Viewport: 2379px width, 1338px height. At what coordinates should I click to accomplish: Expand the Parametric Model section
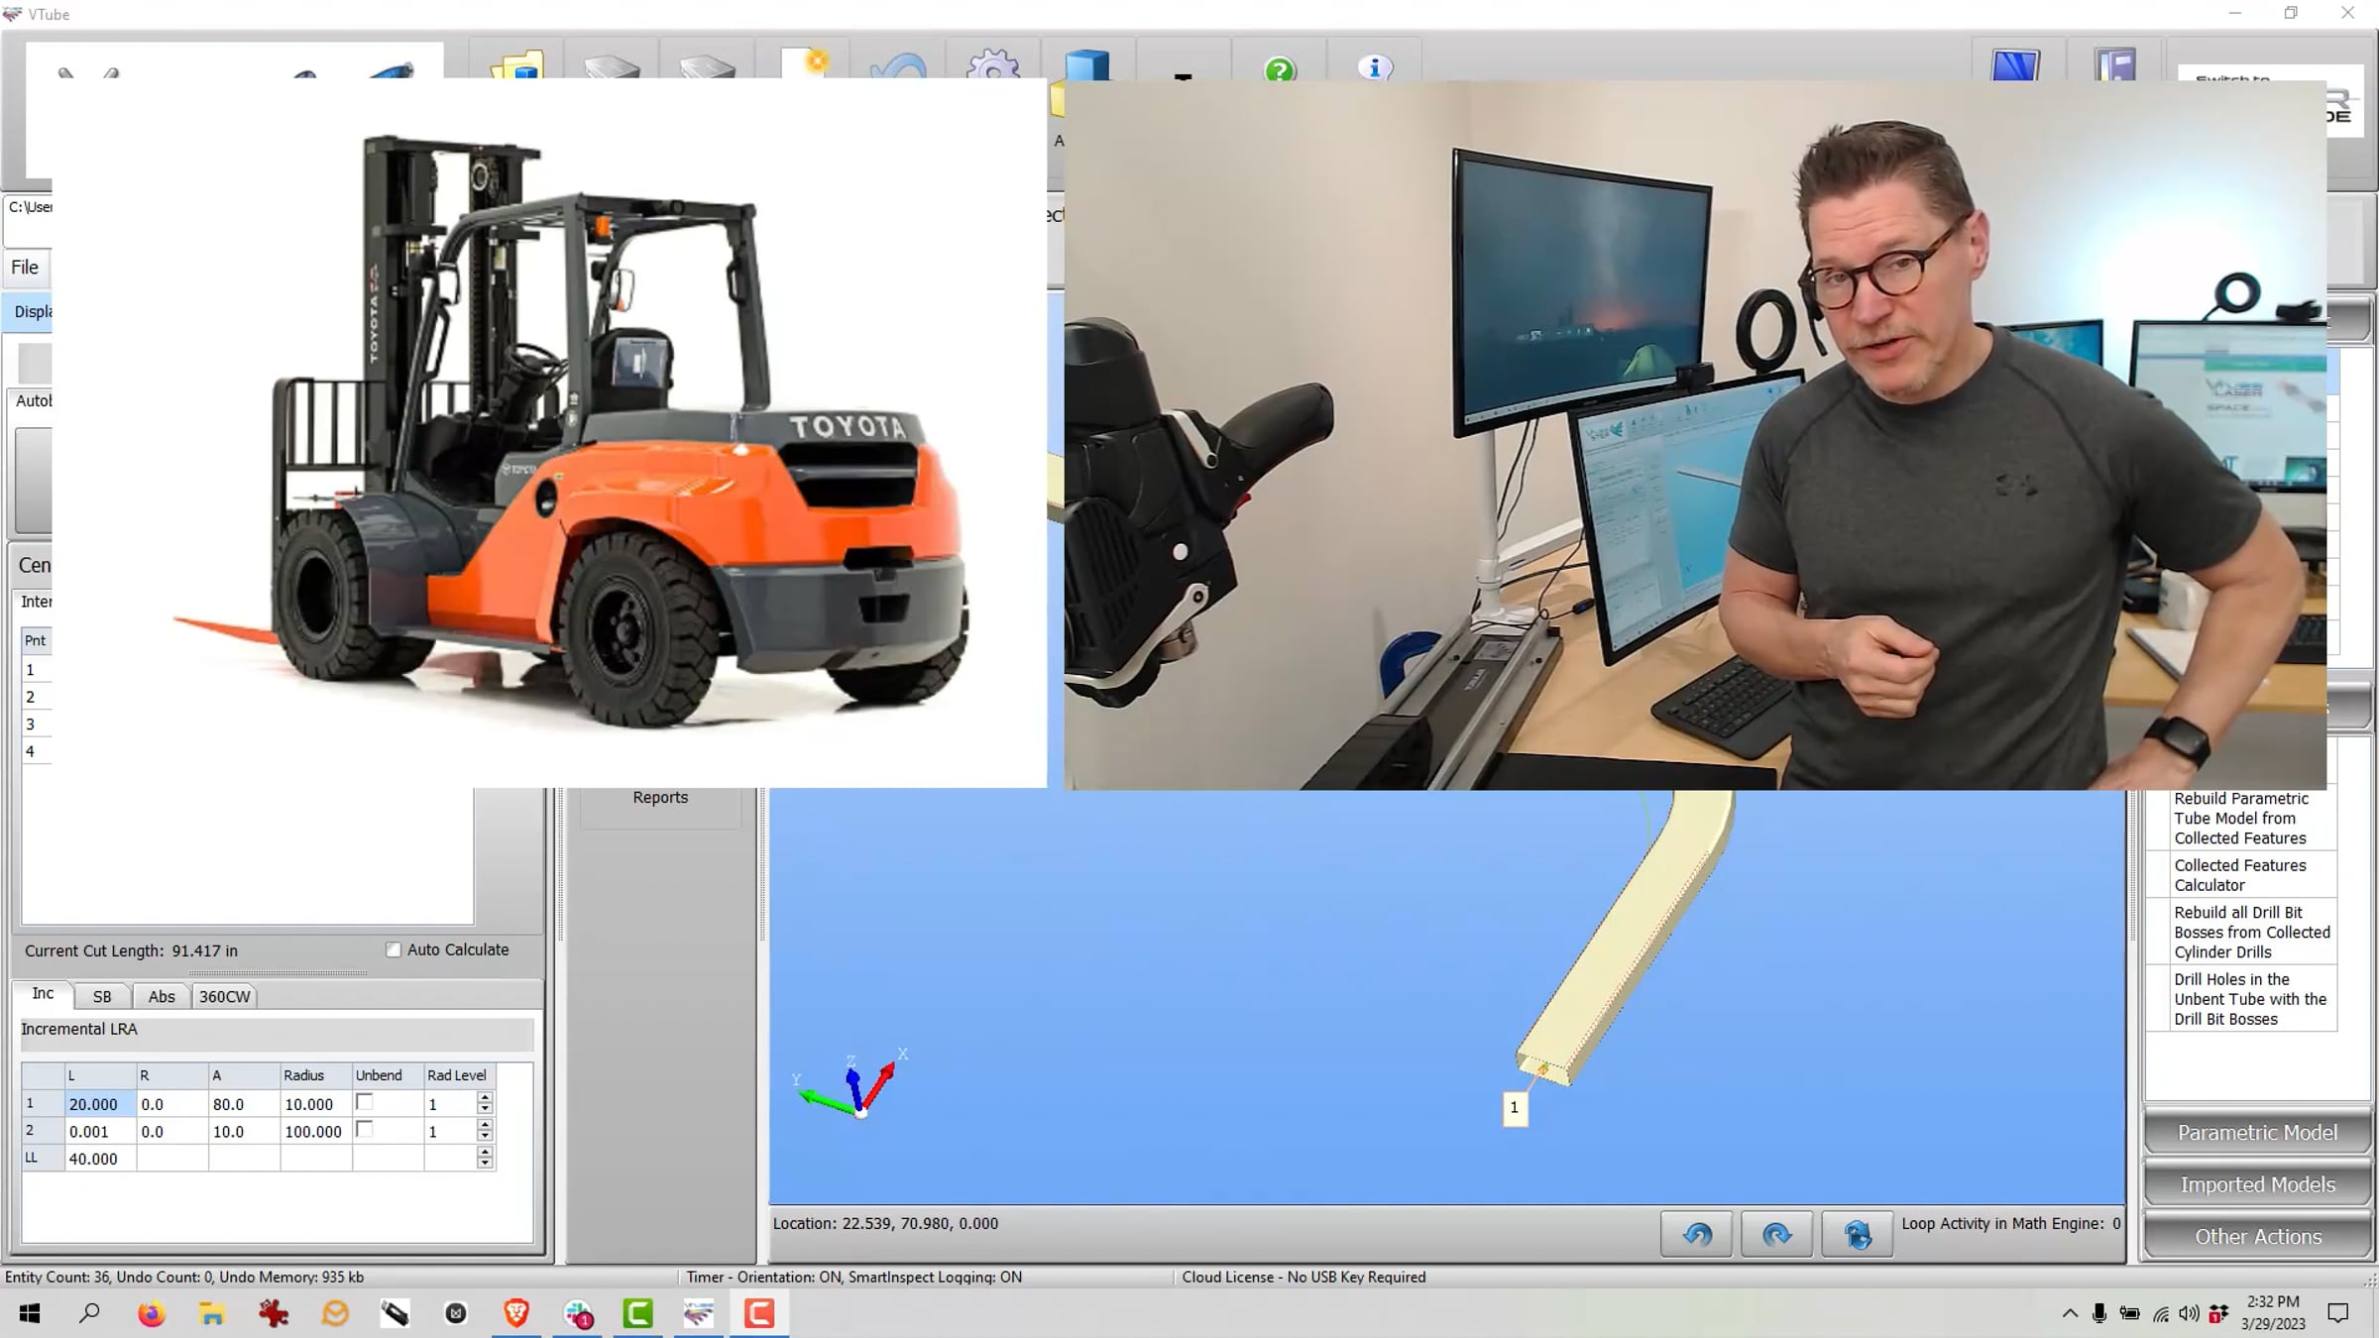[2256, 1133]
